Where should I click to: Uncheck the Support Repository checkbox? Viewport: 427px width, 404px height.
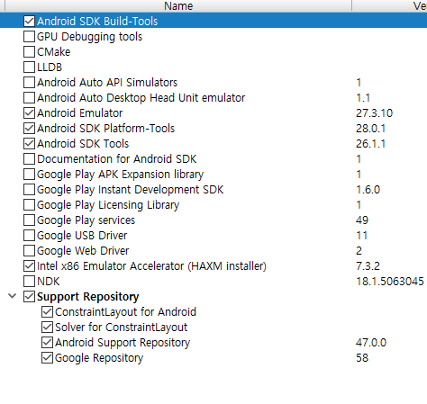click(x=29, y=297)
